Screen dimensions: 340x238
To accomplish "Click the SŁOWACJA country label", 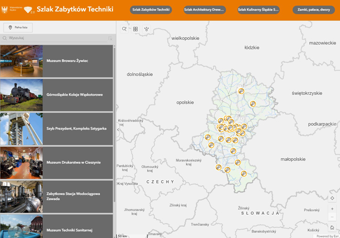I will pyautogui.click(x=260, y=213).
